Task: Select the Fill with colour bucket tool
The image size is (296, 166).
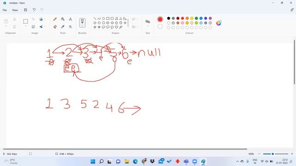Action: [x=63, y=19]
